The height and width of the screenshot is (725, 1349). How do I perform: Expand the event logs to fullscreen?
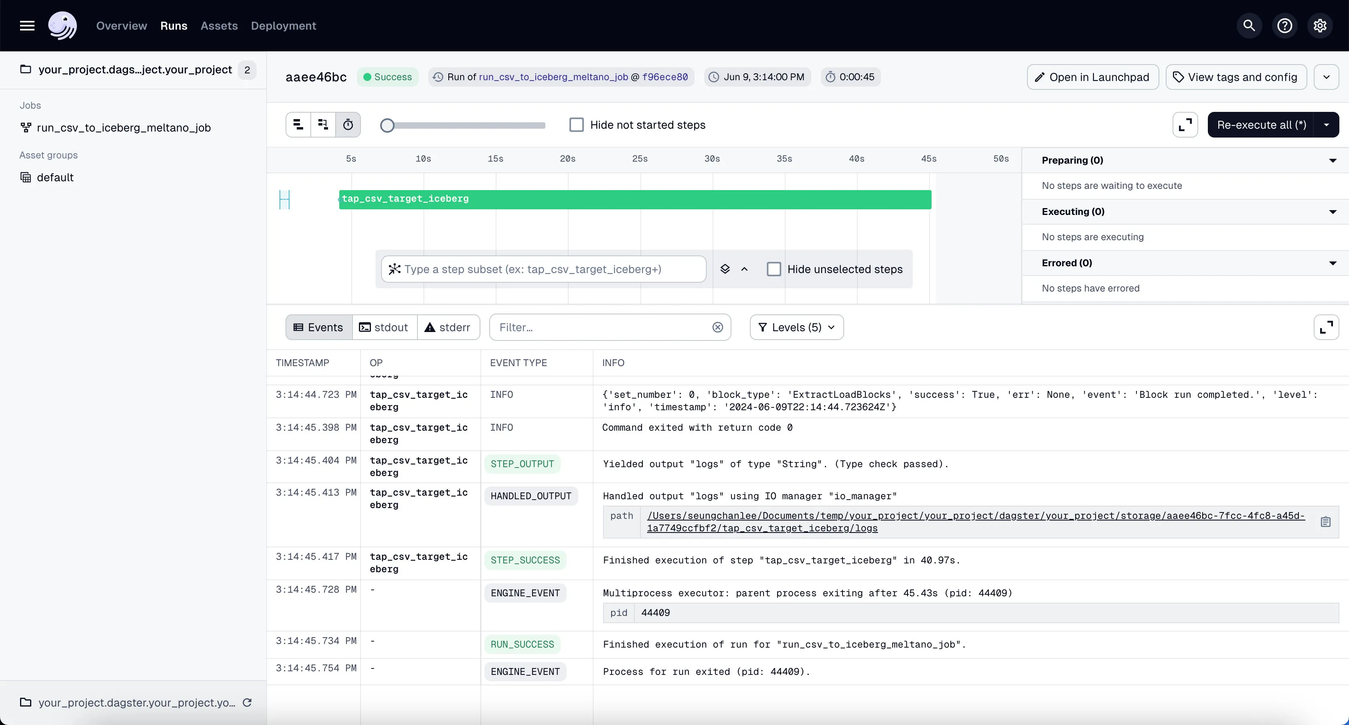point(1327,327)
